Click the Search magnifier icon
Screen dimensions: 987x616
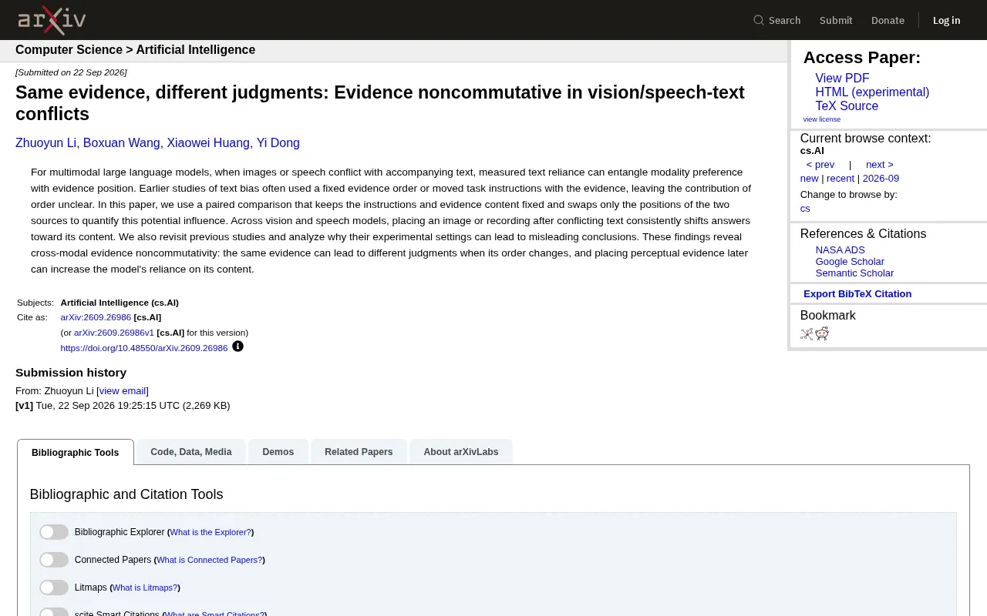759,20
